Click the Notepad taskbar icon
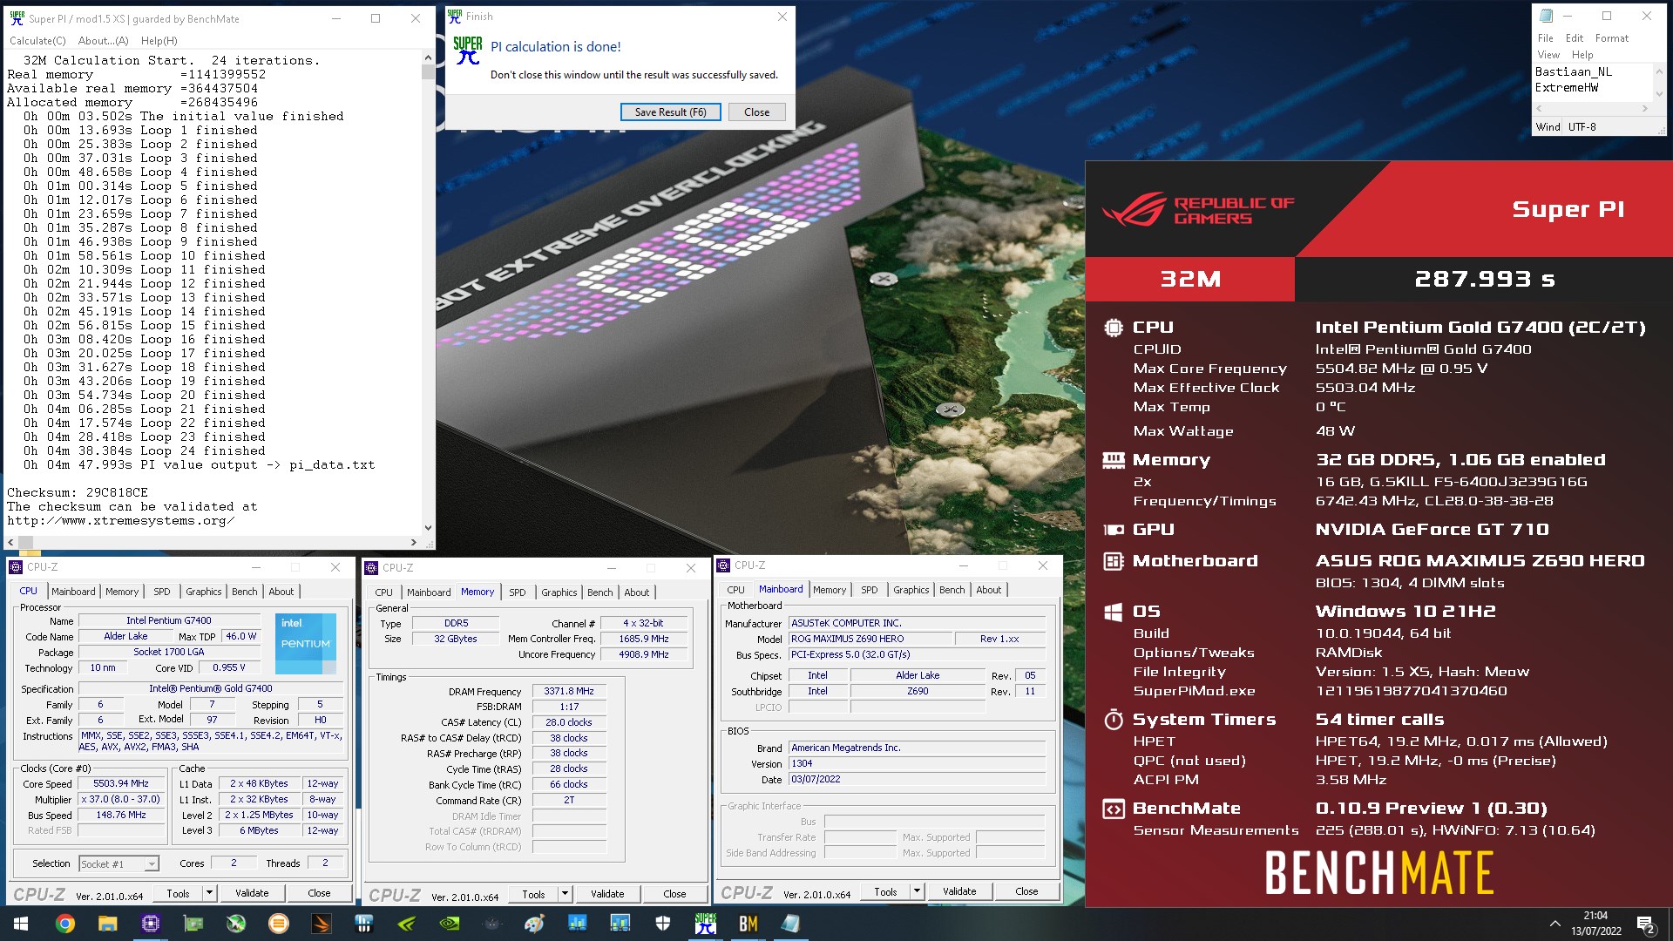 click(790, 924)
